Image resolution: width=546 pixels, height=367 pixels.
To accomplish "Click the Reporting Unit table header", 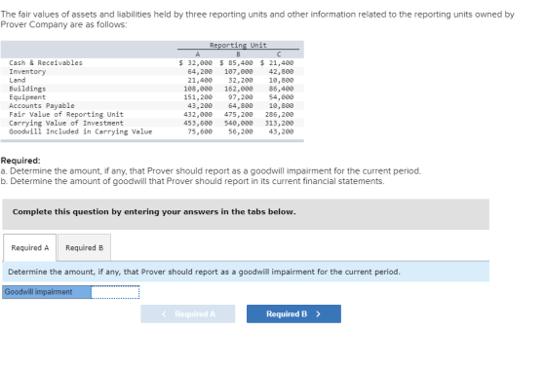I will click(x=238, y=45).
